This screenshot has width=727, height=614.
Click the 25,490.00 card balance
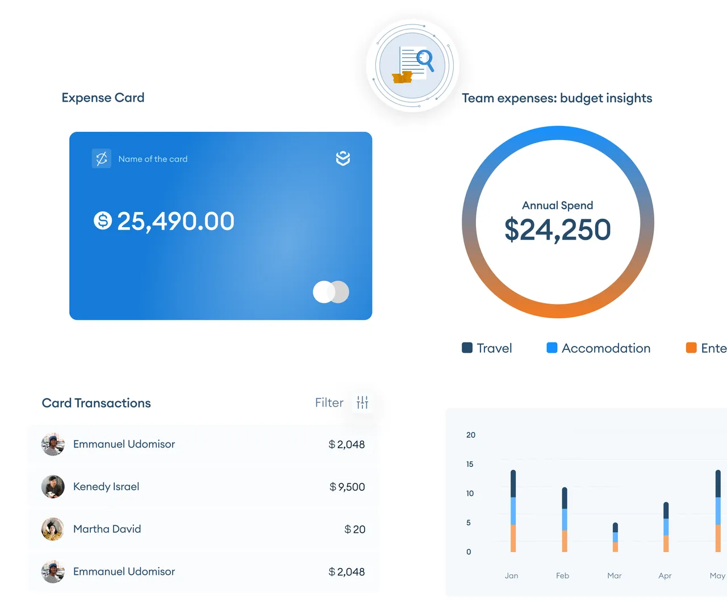pyautogui.click(x=176, y=221)
